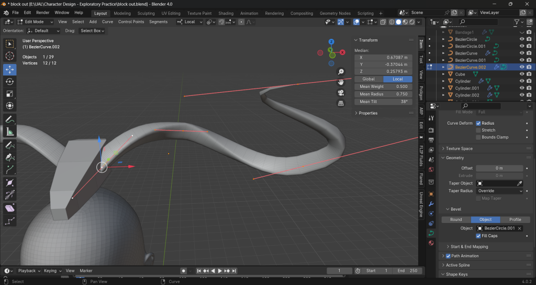Expand the Start & End Mapping panel
This screenshot has width=536, height=285.
coord(469,247)
